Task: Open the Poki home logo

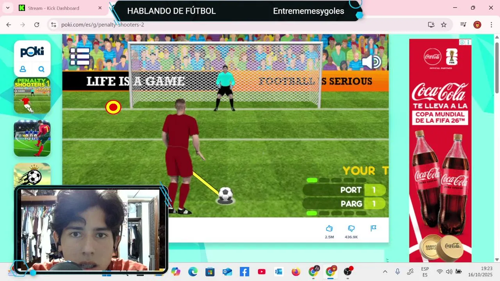Action: (x=32, y=52)
